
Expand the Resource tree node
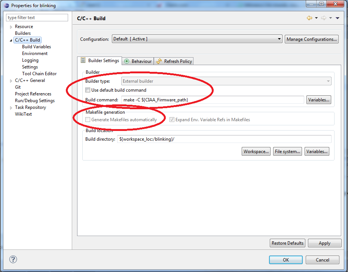click(11, 27)
